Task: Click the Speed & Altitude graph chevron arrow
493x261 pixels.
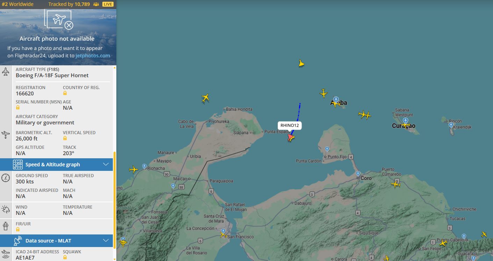Action: (106, 165)
